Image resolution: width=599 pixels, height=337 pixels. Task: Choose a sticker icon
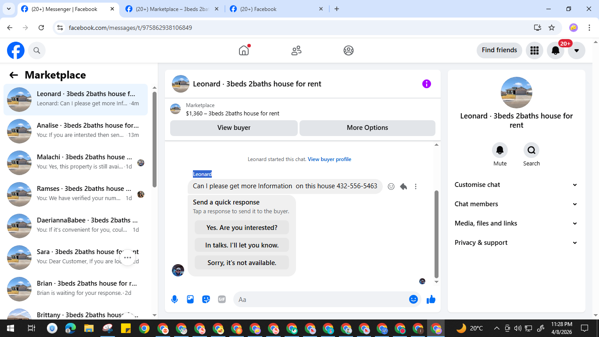(206, 300)
